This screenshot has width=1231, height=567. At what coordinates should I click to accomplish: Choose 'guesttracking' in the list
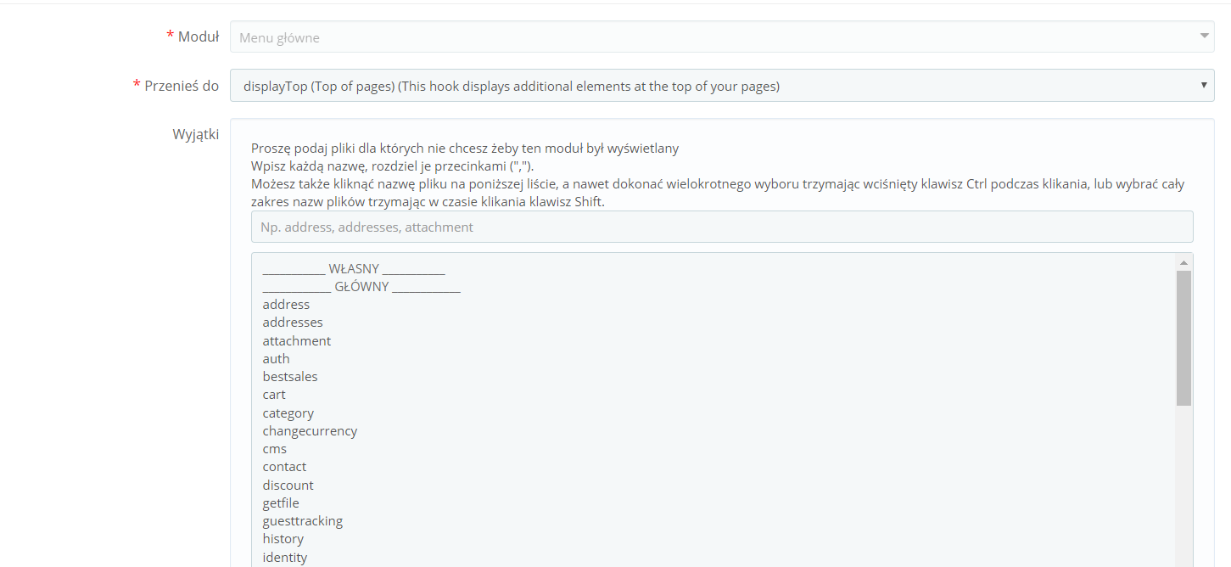tap(303, 521)
